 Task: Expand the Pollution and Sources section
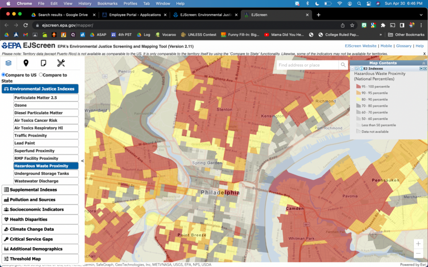coord(40,200)
